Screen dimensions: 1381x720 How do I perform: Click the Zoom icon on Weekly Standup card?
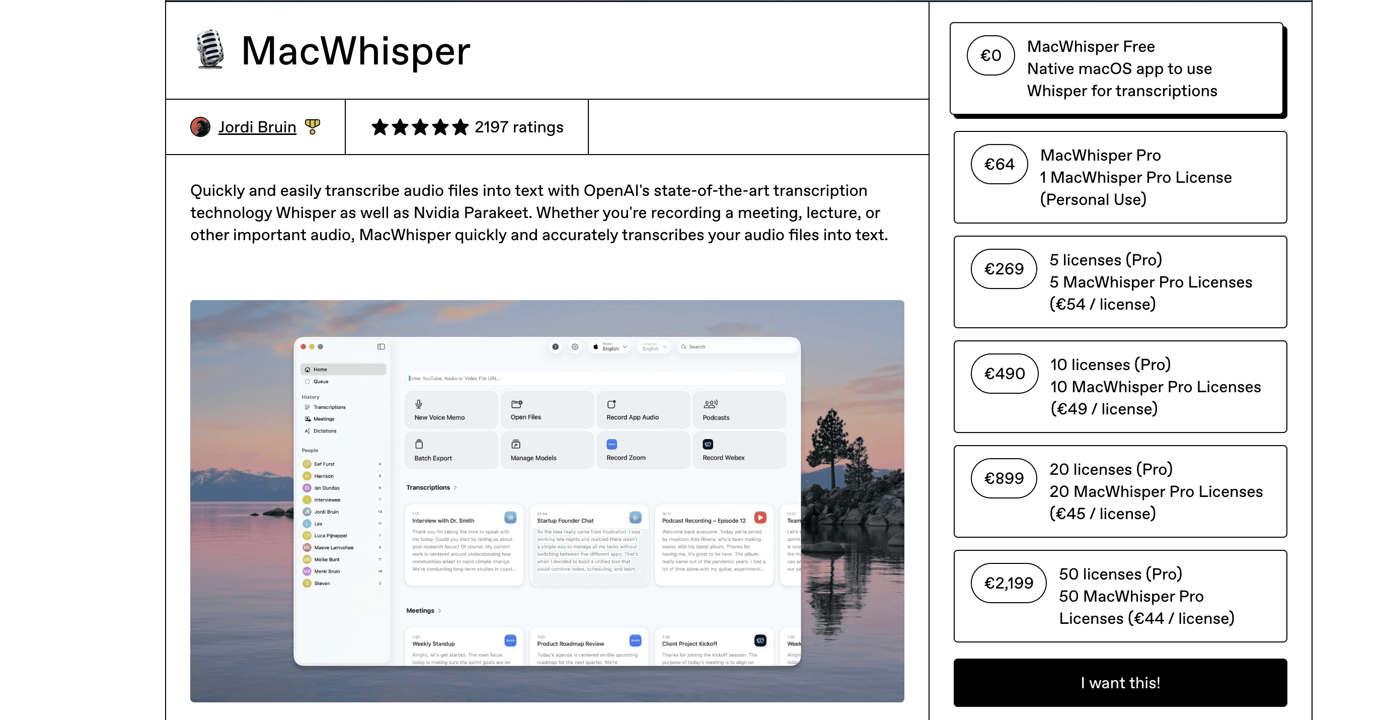point(510,640)
